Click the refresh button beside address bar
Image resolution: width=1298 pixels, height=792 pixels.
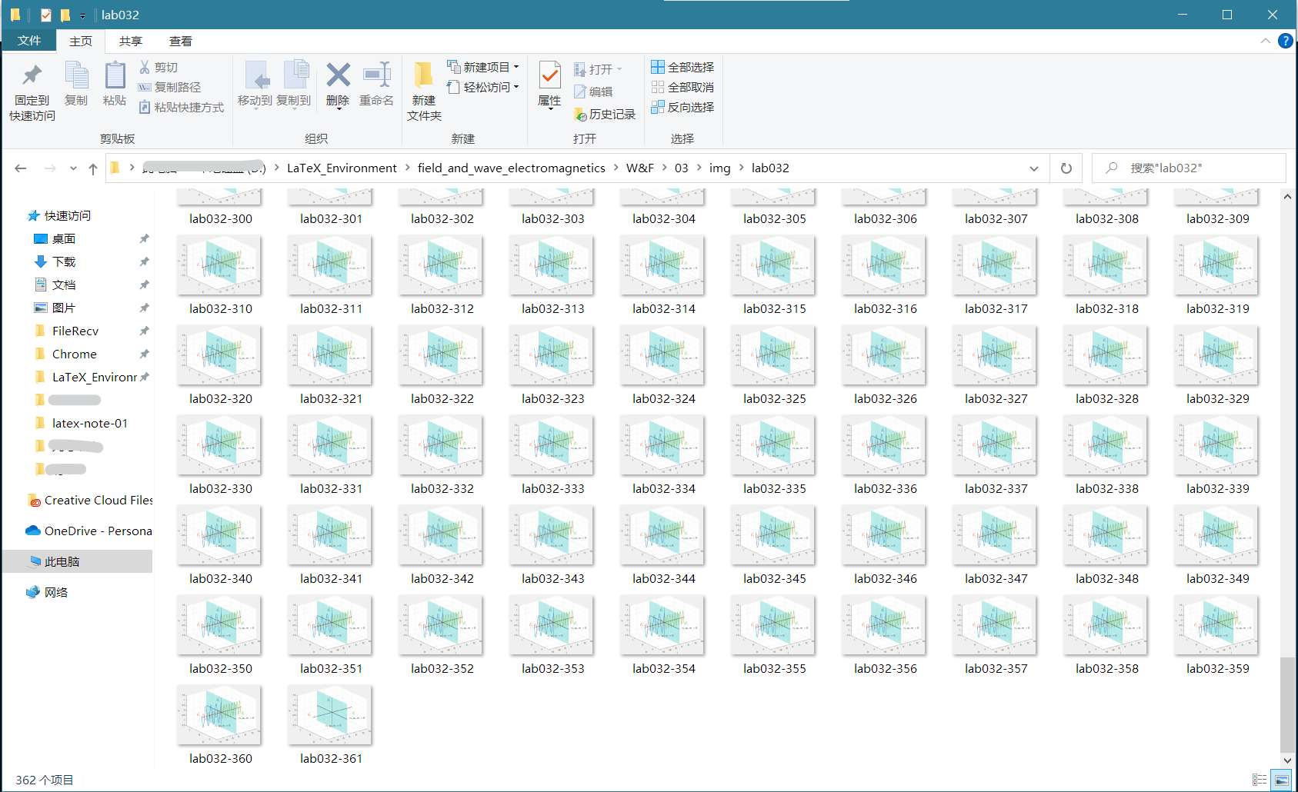click(x=1066, y=168)
